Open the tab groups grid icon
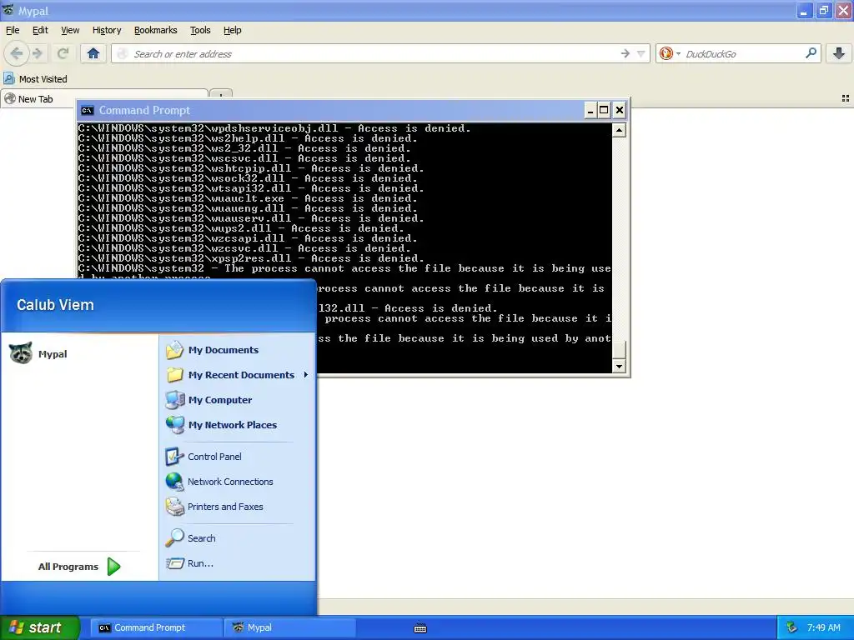The image size is (854, 640). point(846,98)
